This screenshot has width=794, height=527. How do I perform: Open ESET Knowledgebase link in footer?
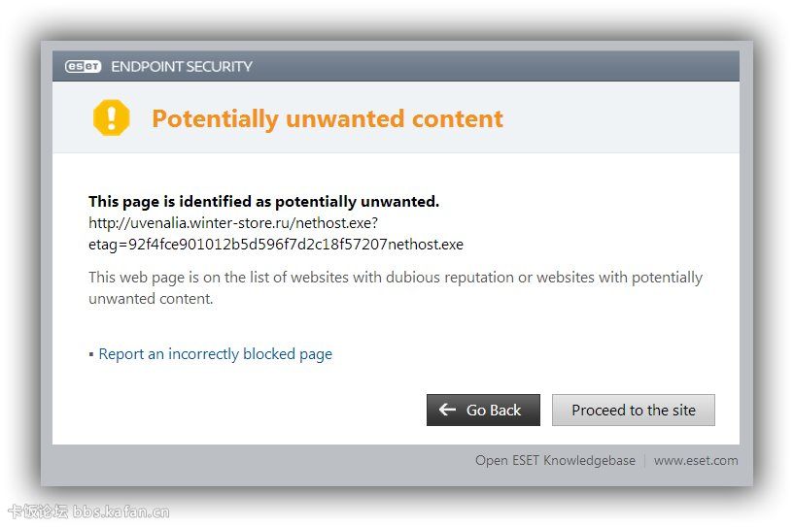[x=555, y=460]
